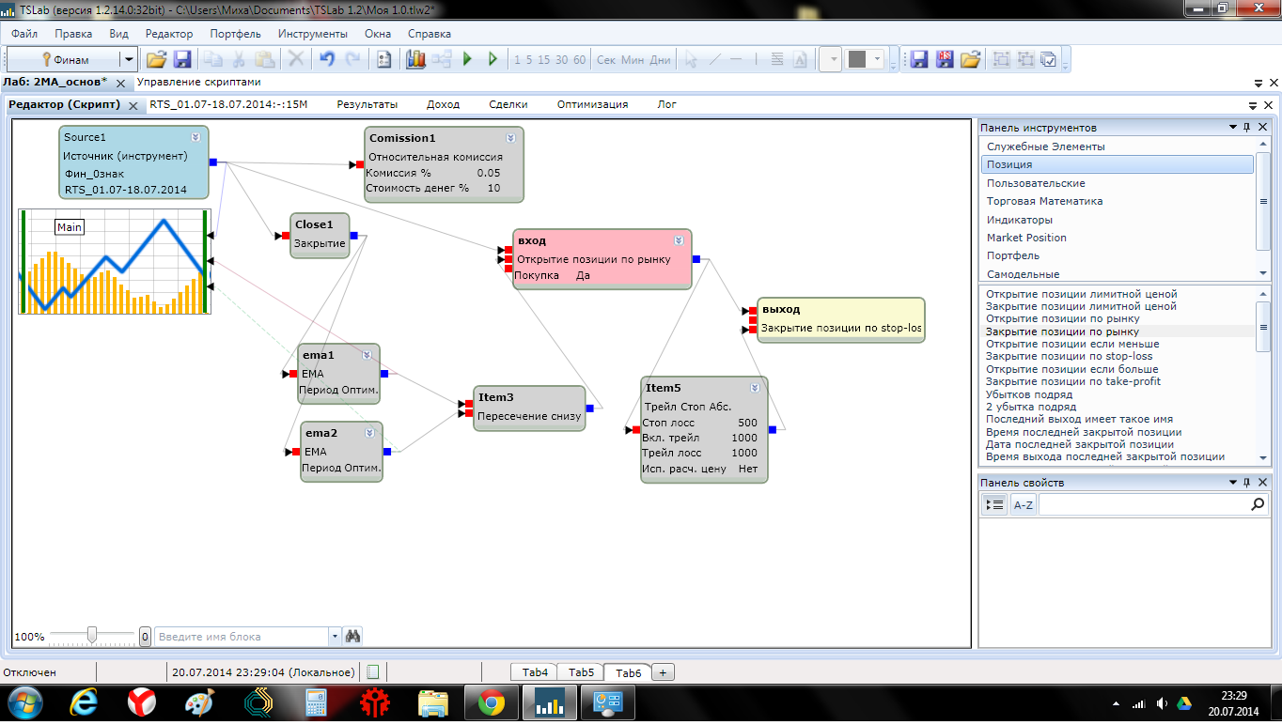Click the binoculars block search icon

tap(353, 636)
